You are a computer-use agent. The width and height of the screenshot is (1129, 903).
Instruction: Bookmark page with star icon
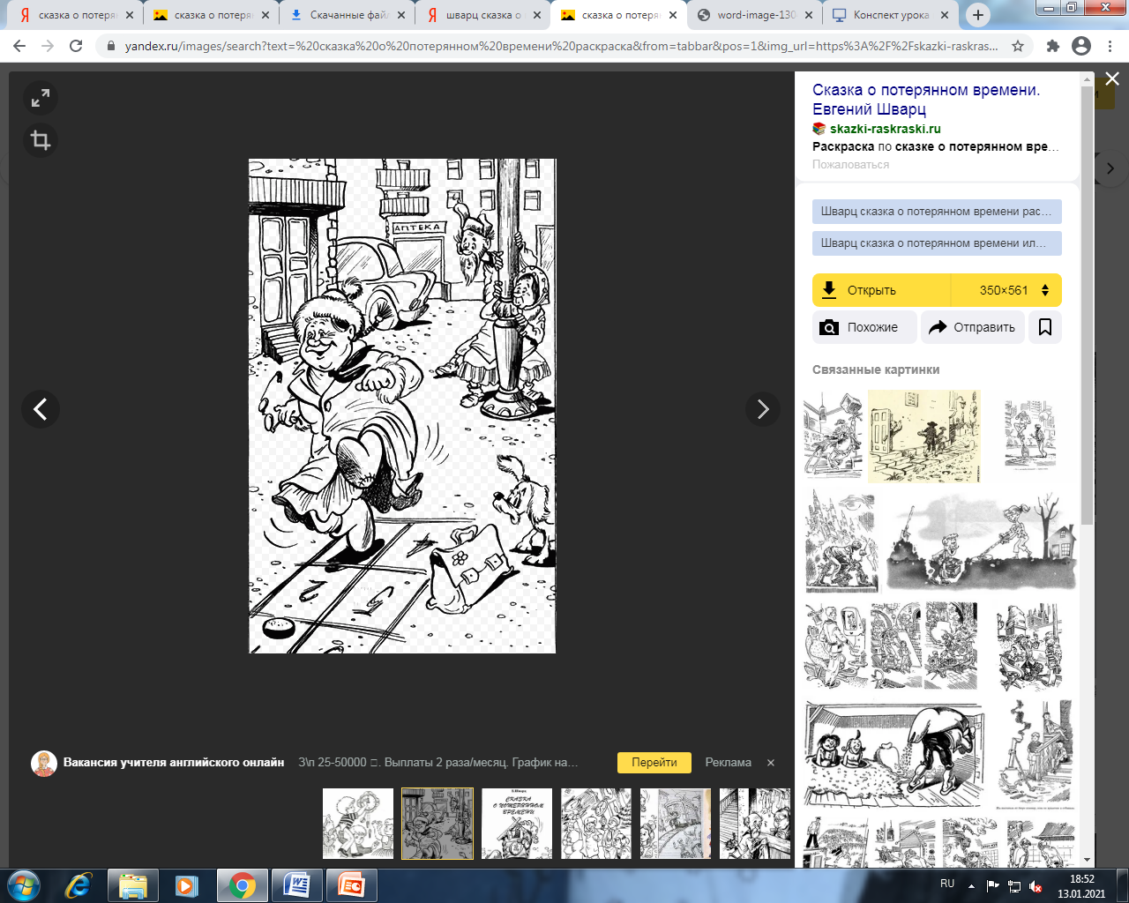point(1018,46)
